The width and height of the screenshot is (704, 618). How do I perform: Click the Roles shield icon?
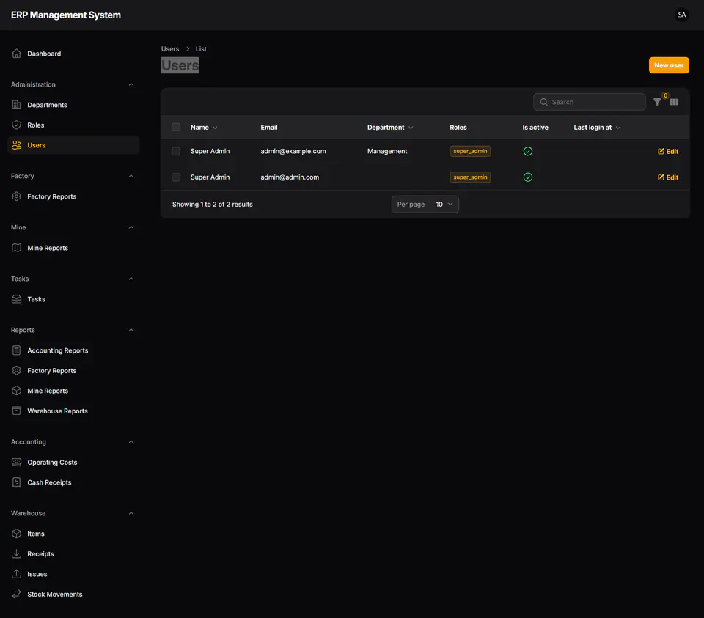click(17, 125)
